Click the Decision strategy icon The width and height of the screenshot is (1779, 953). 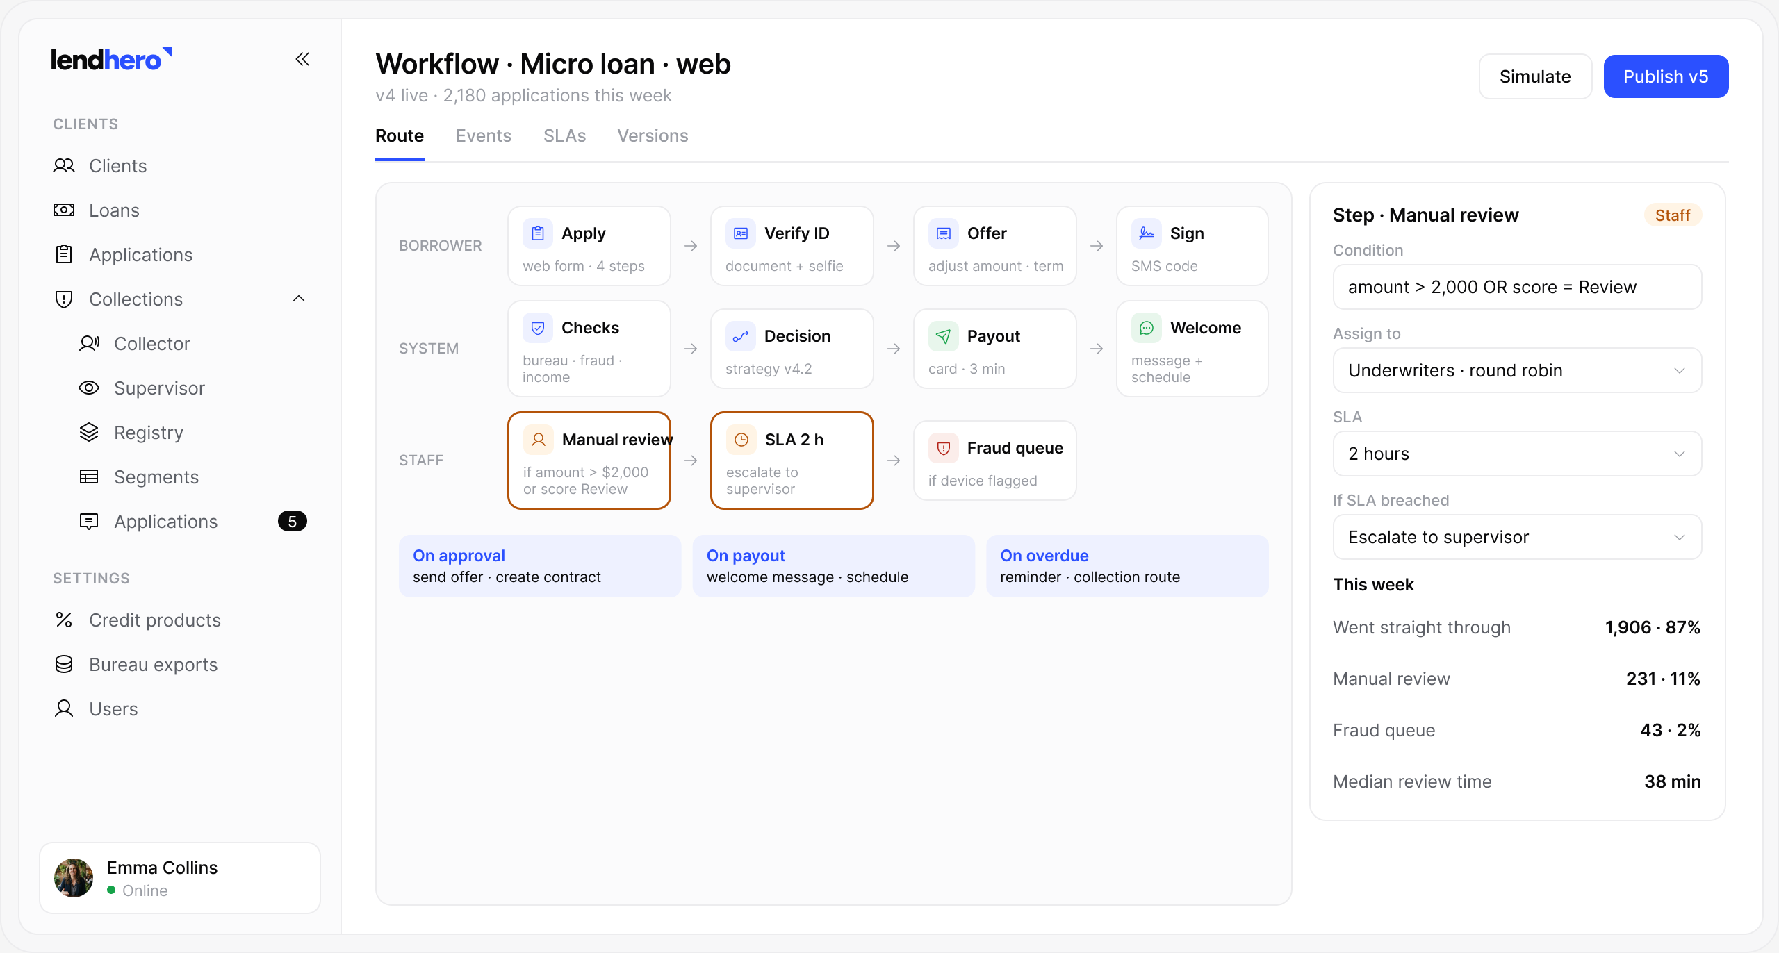click(741, 336)
